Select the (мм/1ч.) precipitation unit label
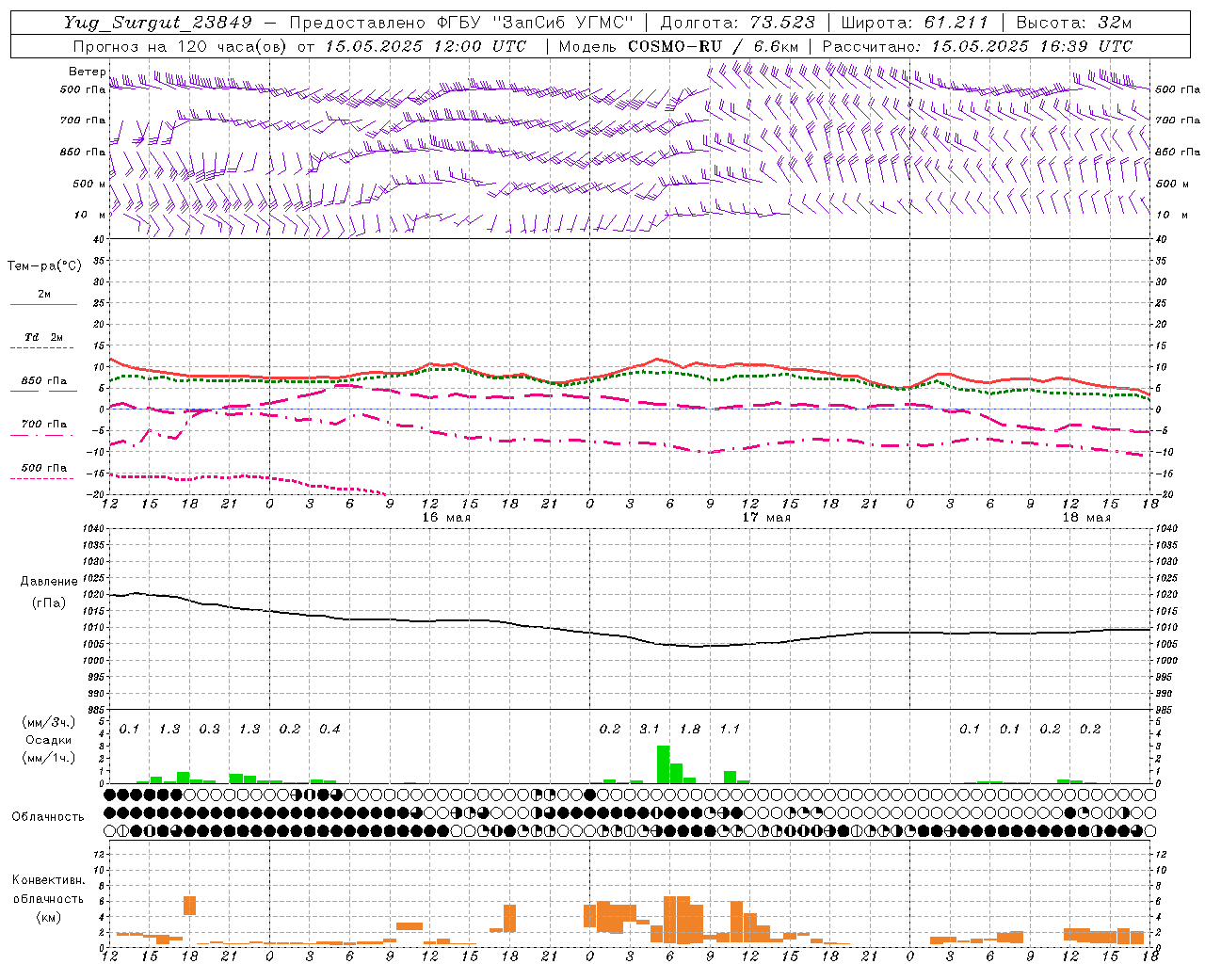Image resolution: width=1205 pixels, height=964 pixels. click(x=49, y=758)
